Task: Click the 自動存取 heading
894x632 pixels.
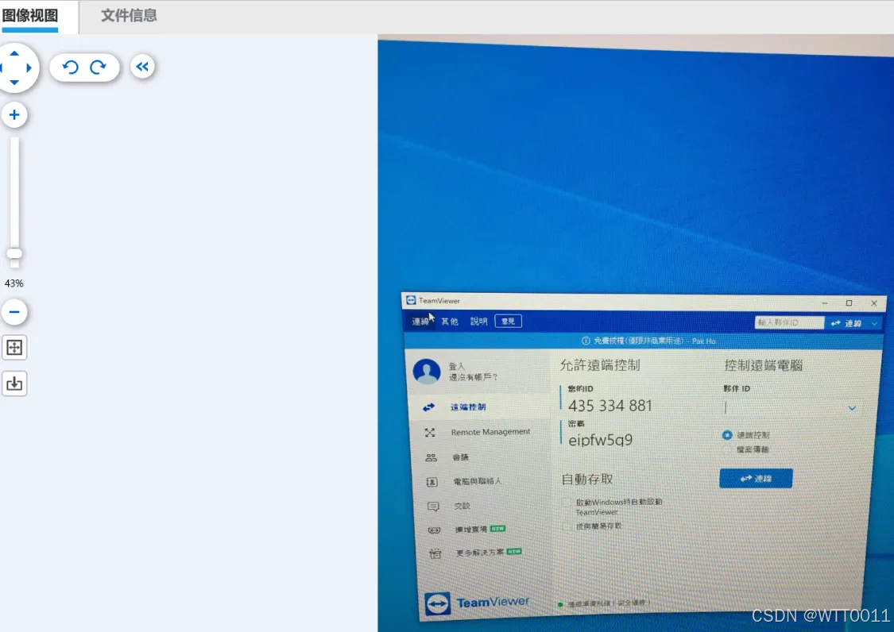Action: coord(587,480)
